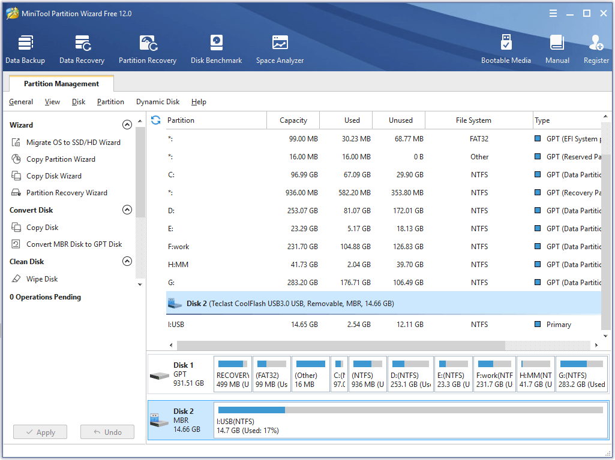615x460 pixels.
Task: Click the Wipe Disk link
Action: click(x=42, y=279)
